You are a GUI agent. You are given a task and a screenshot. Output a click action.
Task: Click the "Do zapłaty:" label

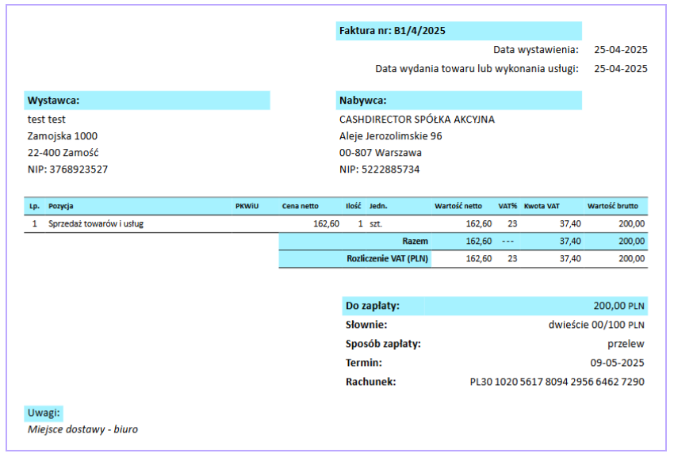pos(372,307)
